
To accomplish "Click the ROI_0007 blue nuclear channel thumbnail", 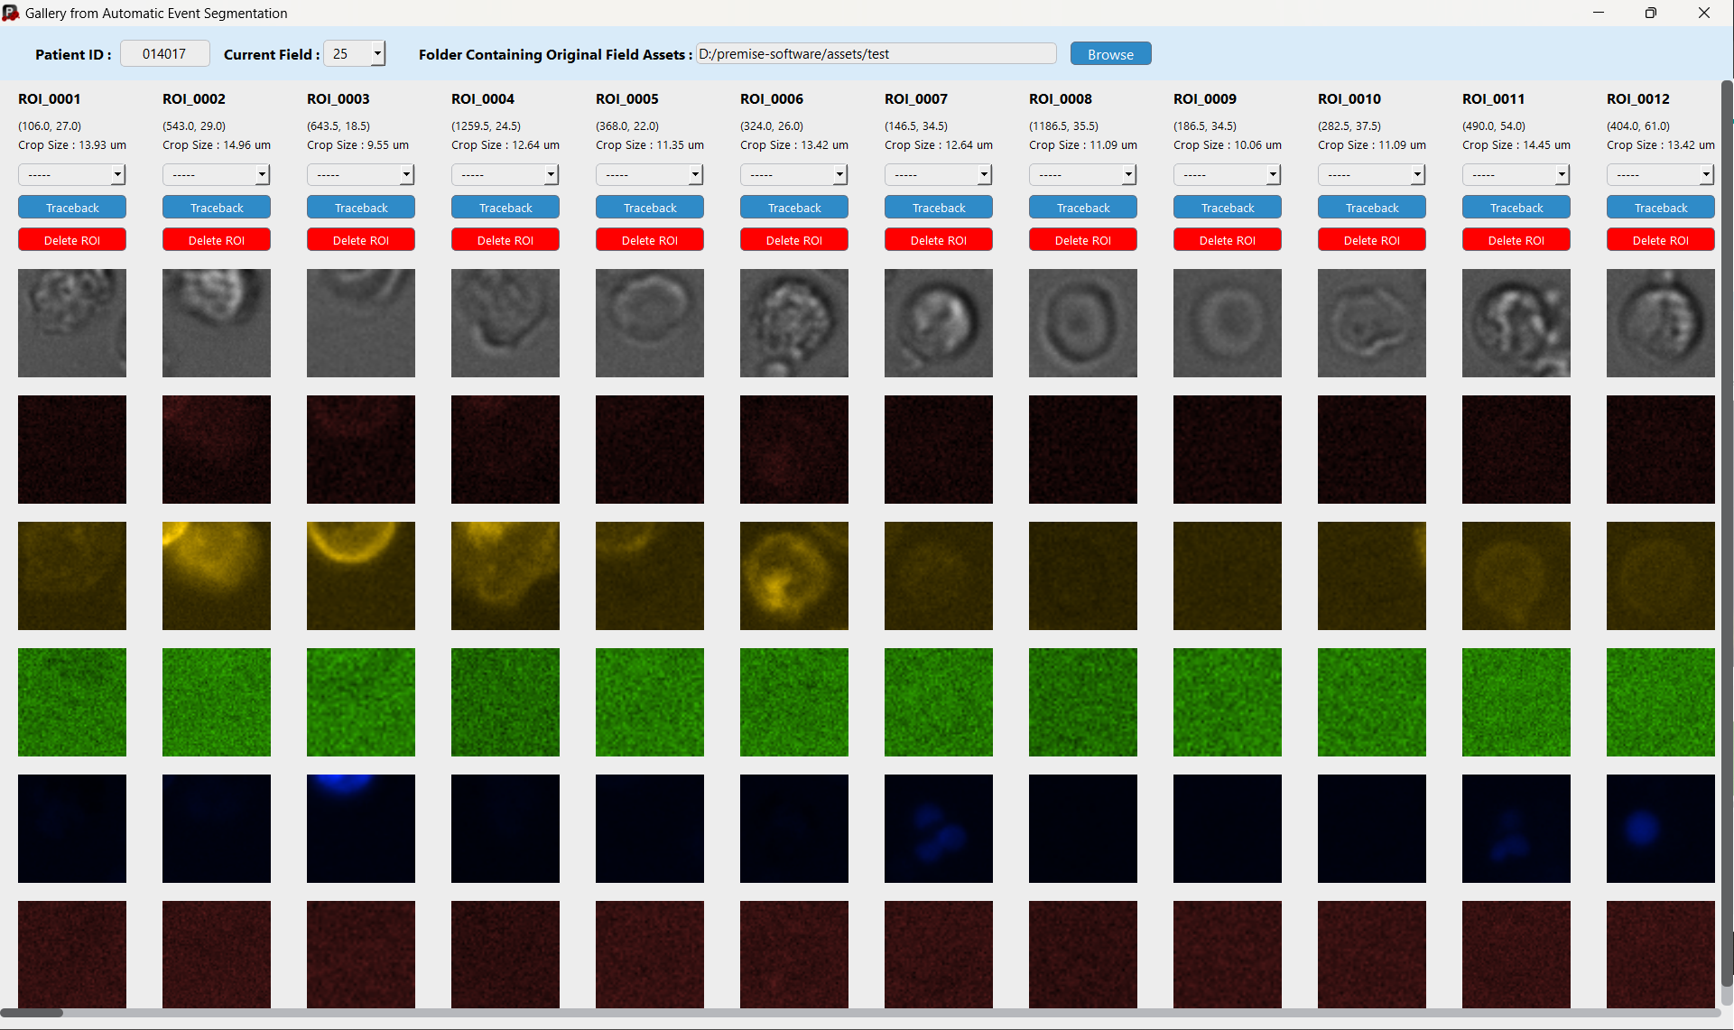I will 938,828.
